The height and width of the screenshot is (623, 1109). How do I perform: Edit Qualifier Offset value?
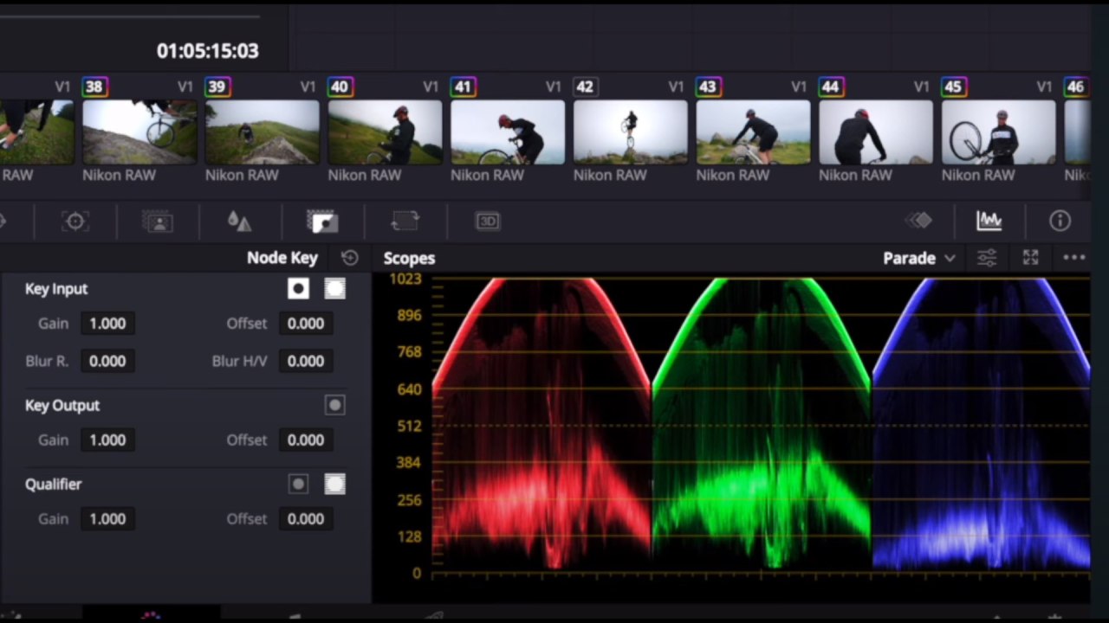pos(306,518)
